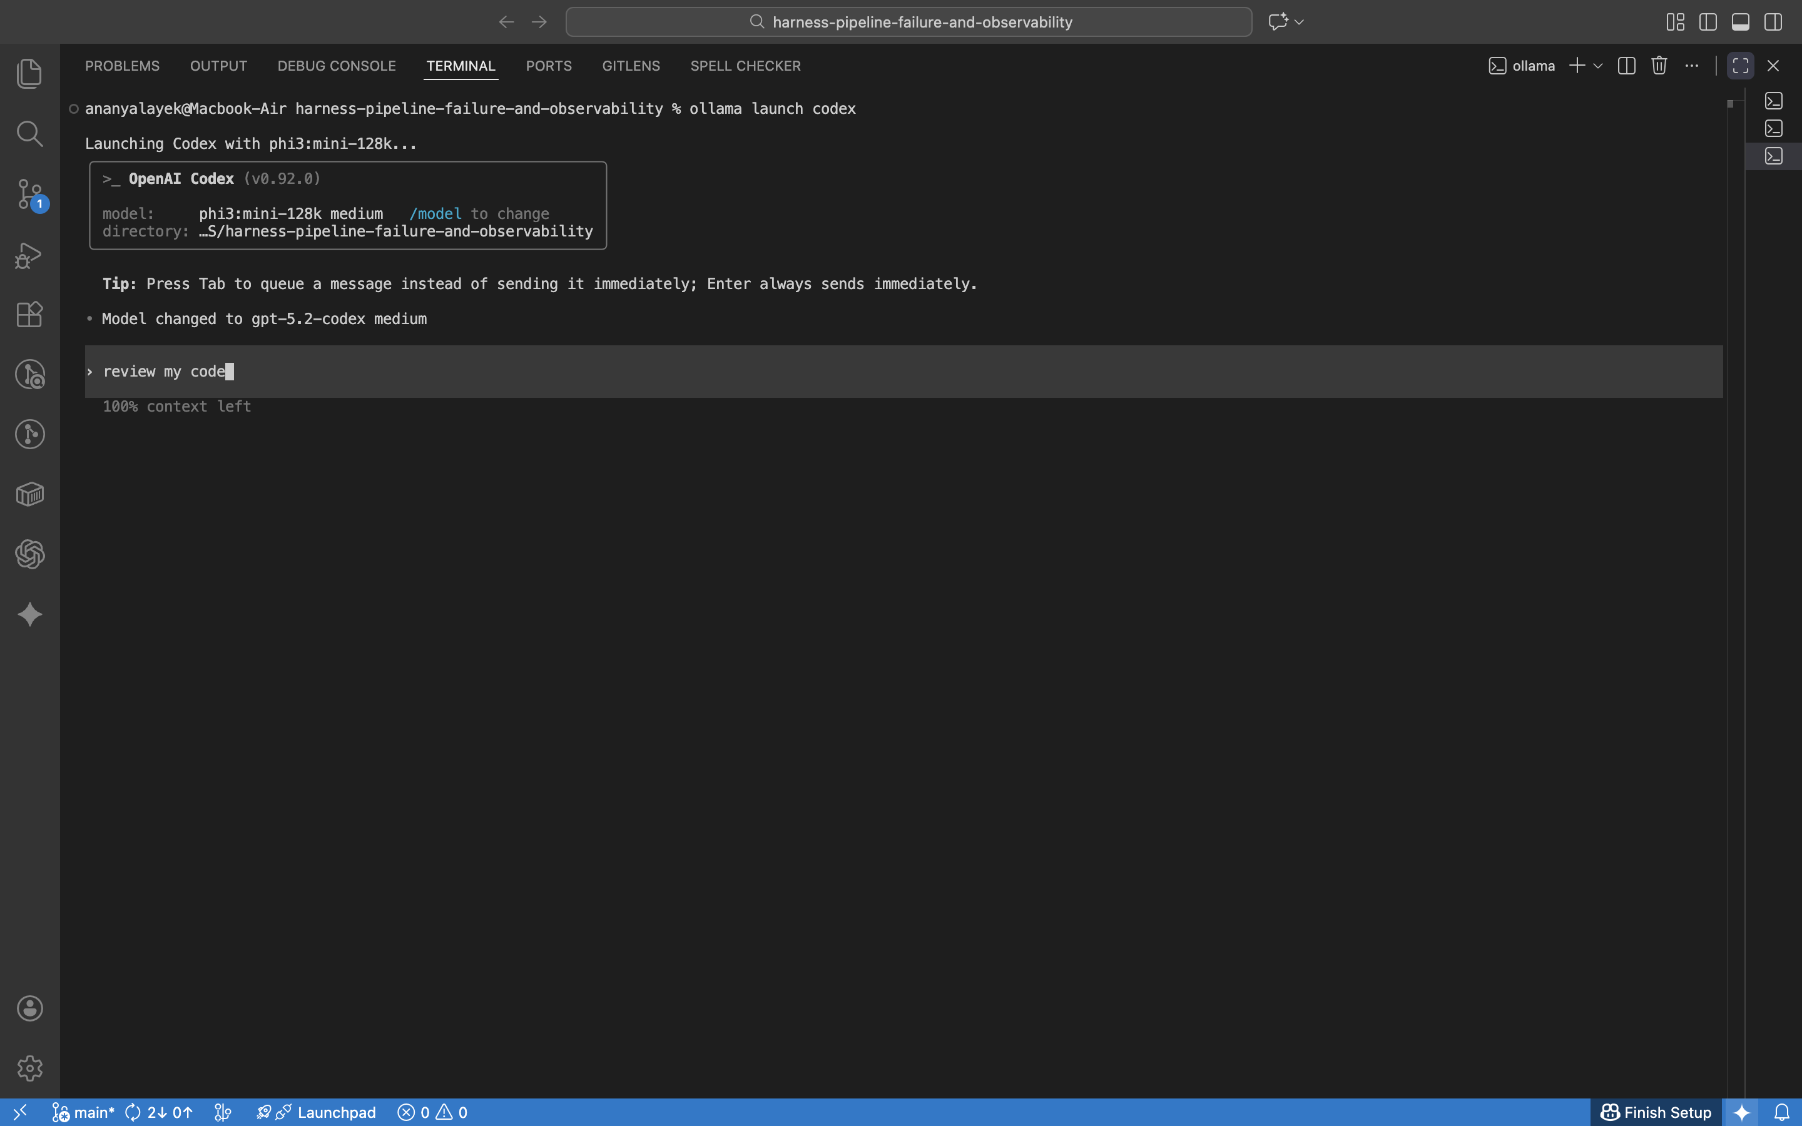Go forward using the right arrow

click(539, 22)
